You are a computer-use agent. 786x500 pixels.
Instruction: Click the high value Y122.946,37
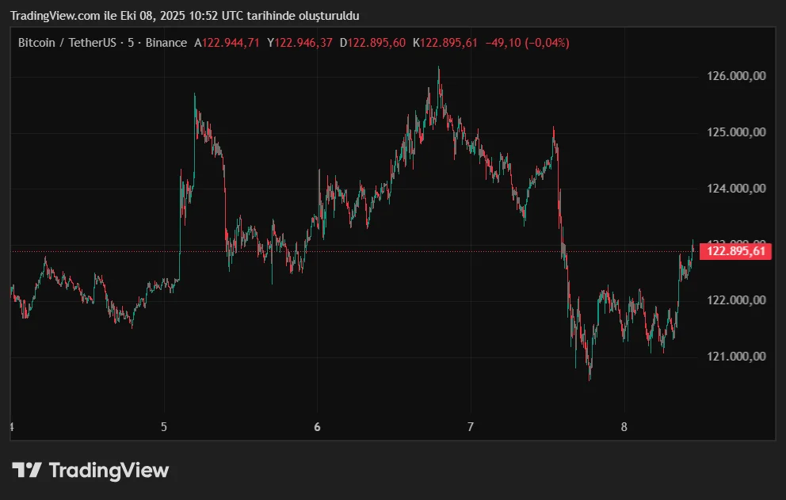300,43
